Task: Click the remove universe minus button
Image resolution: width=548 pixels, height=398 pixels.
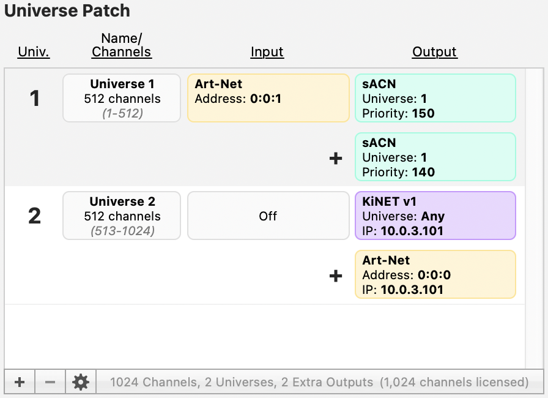Action: 50,383
